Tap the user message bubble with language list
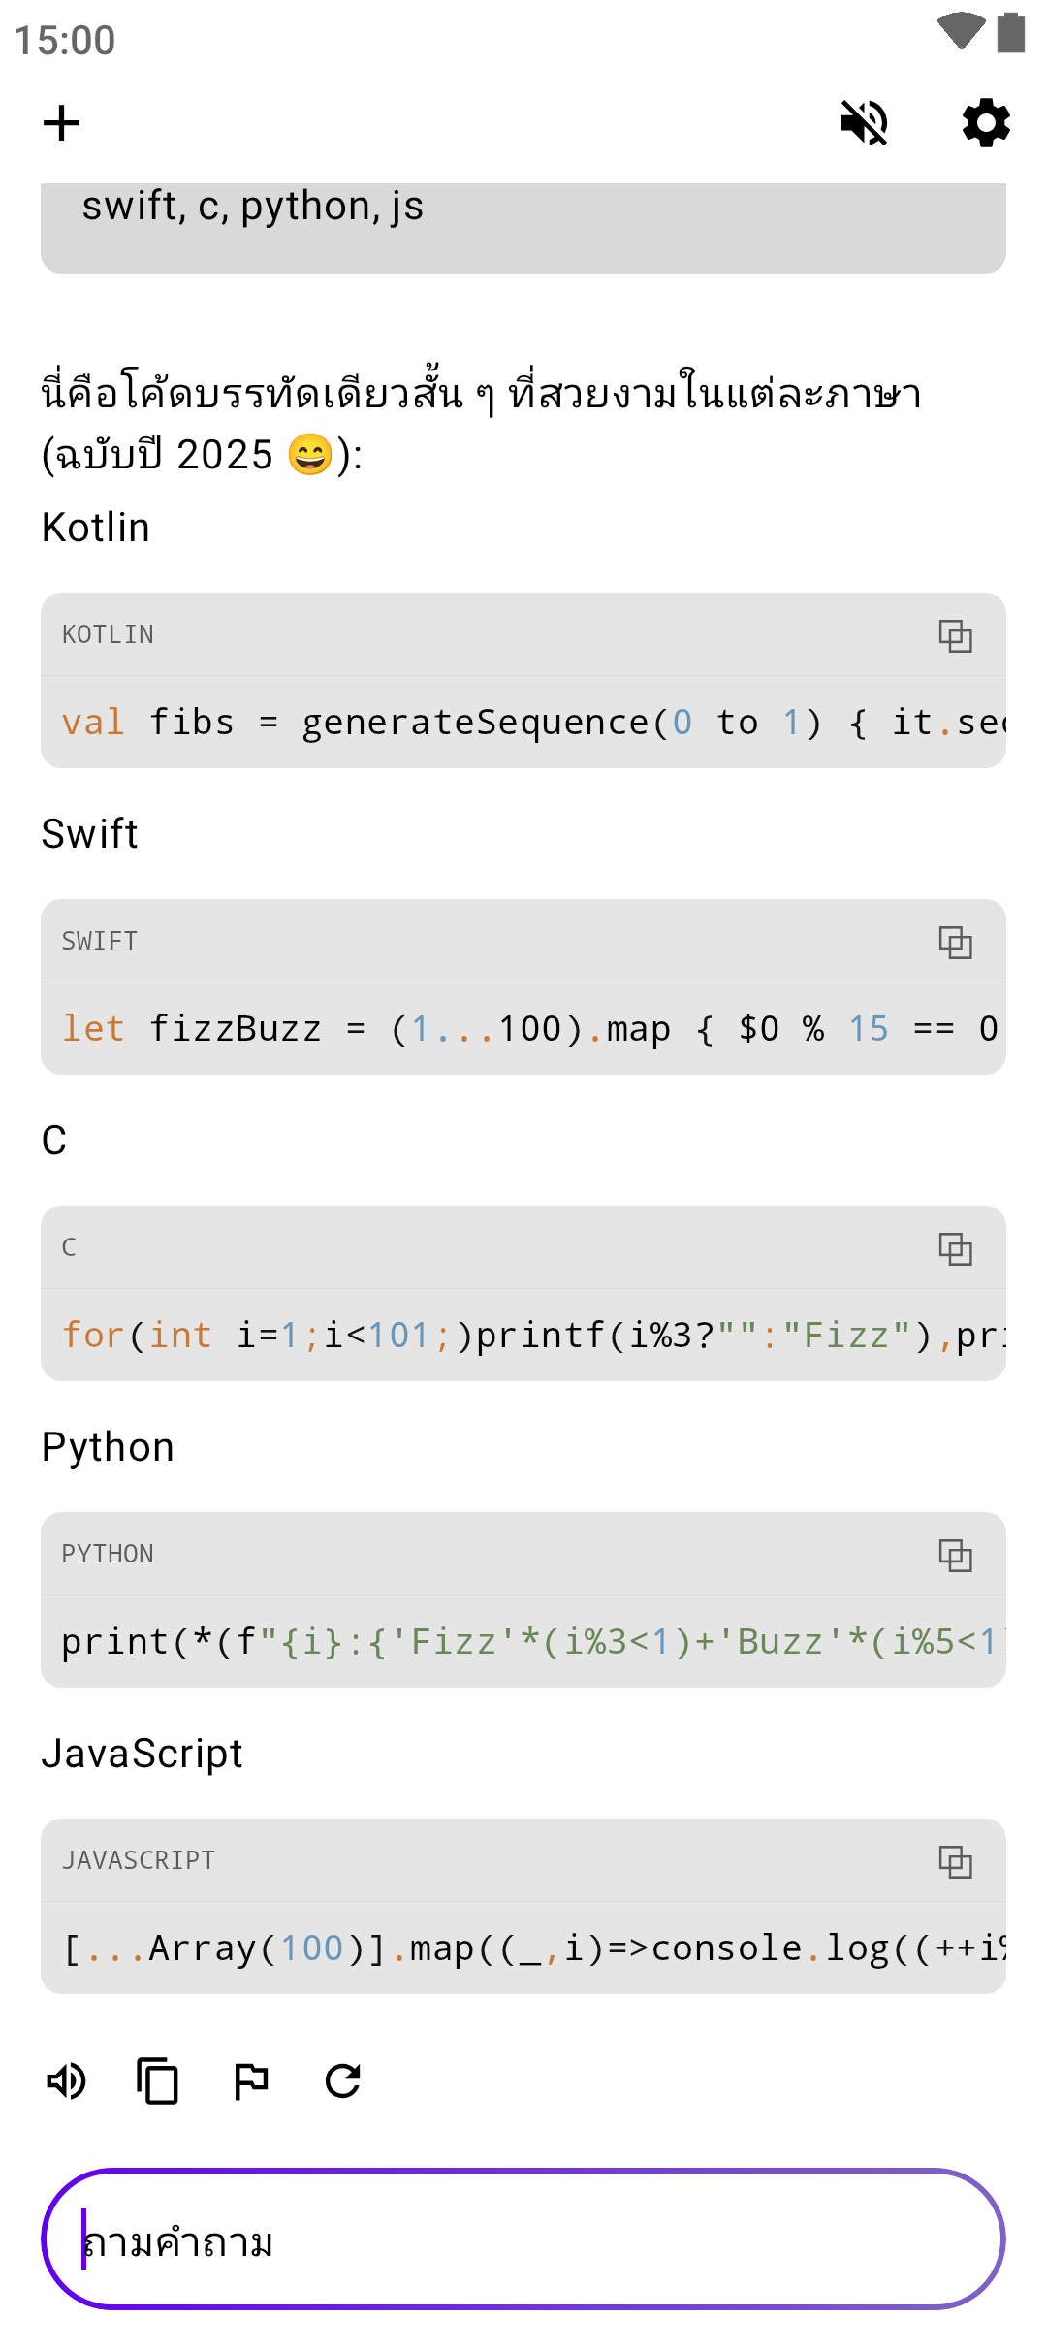The image size is (1047, 2351). pos(523,223)
